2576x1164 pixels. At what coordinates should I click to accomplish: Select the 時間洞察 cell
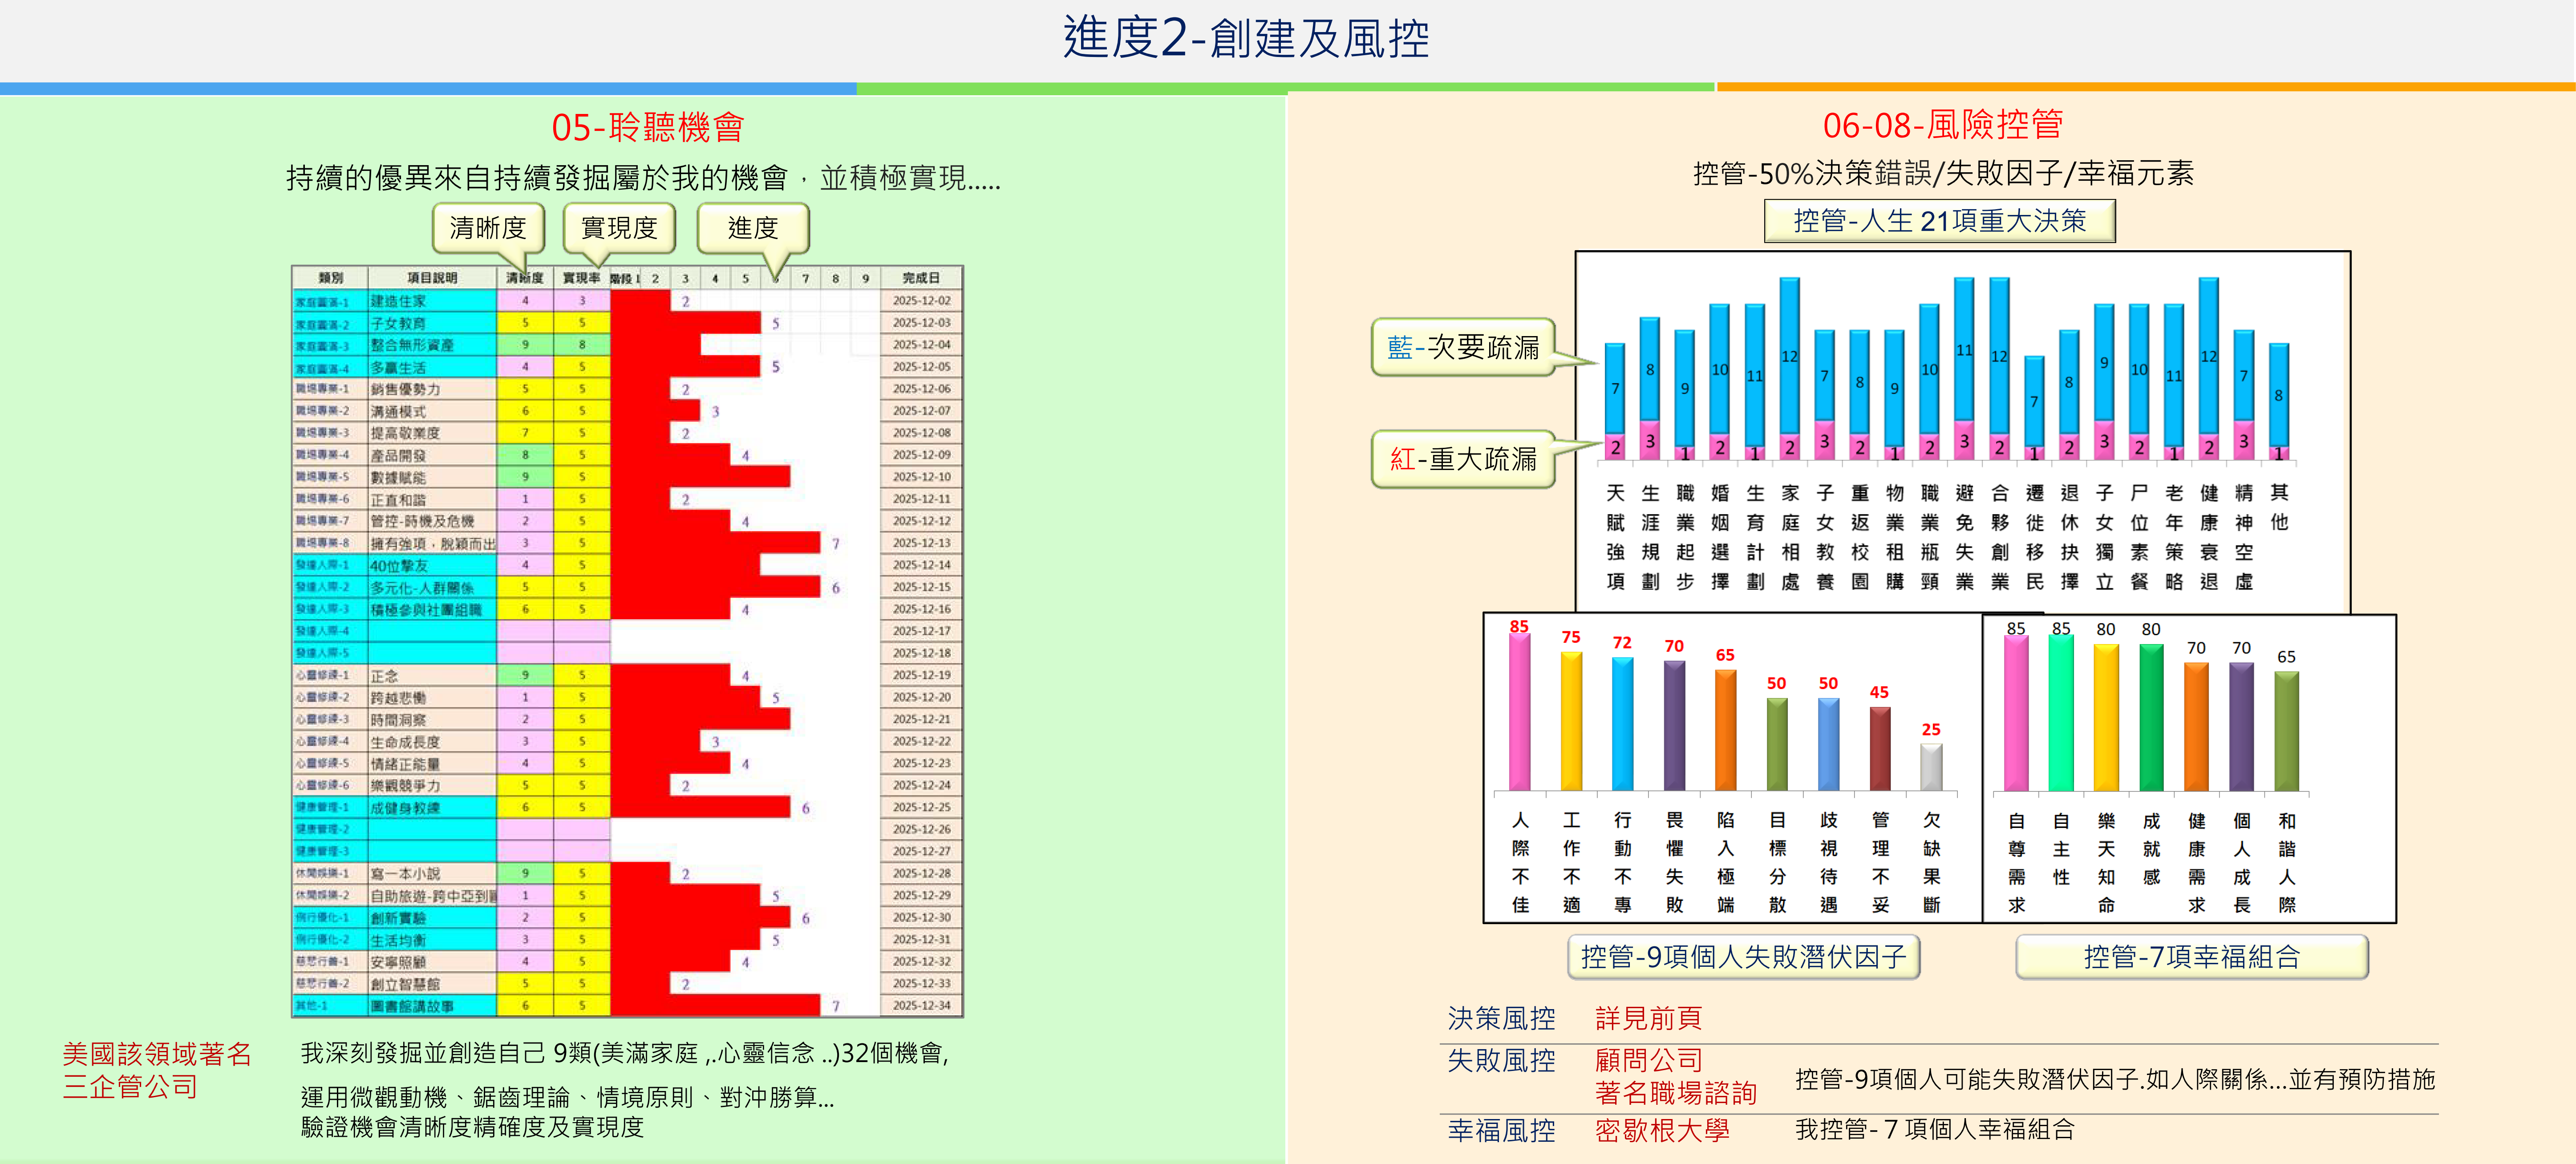coord(432,719)
